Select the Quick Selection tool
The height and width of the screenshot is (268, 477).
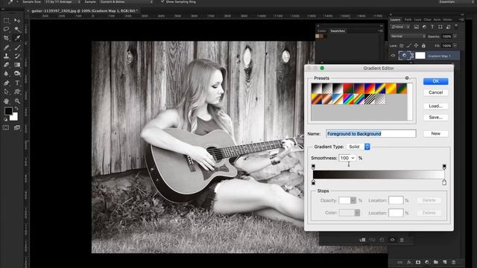click(17, 29)
